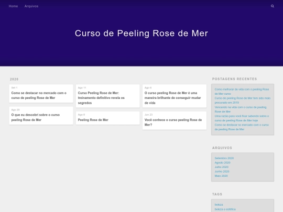The width and height of the screenshot is (283, 212).
Task: Open Arquivos navigation item
Action: pyautogui.click(x=31, y=6)
